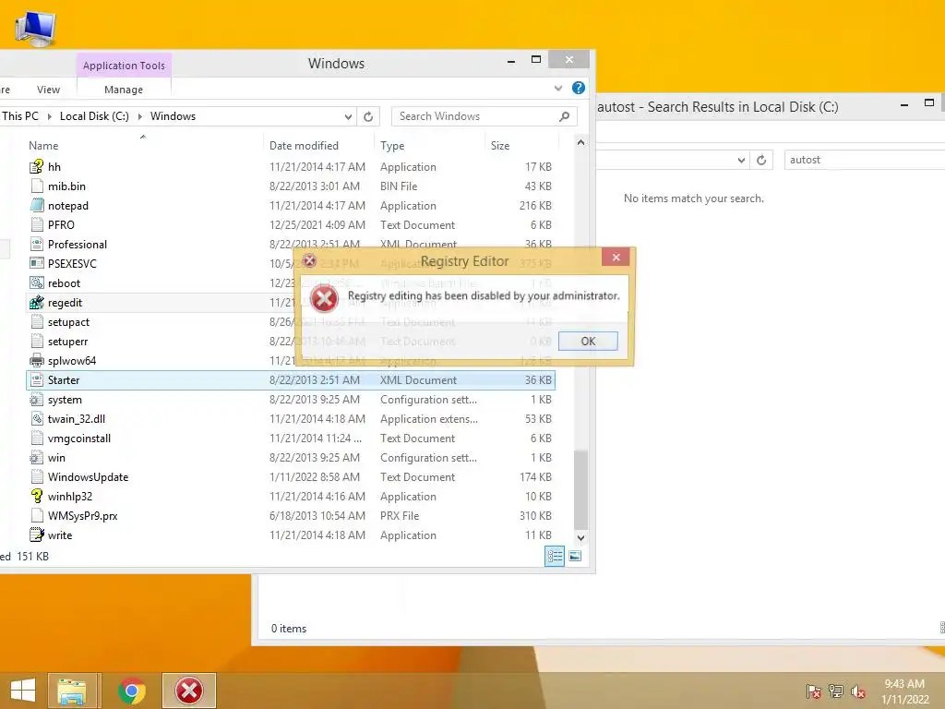Select the splwow64 printer icon
Viewport: 945px width, 709px height.
click(37, 361)
